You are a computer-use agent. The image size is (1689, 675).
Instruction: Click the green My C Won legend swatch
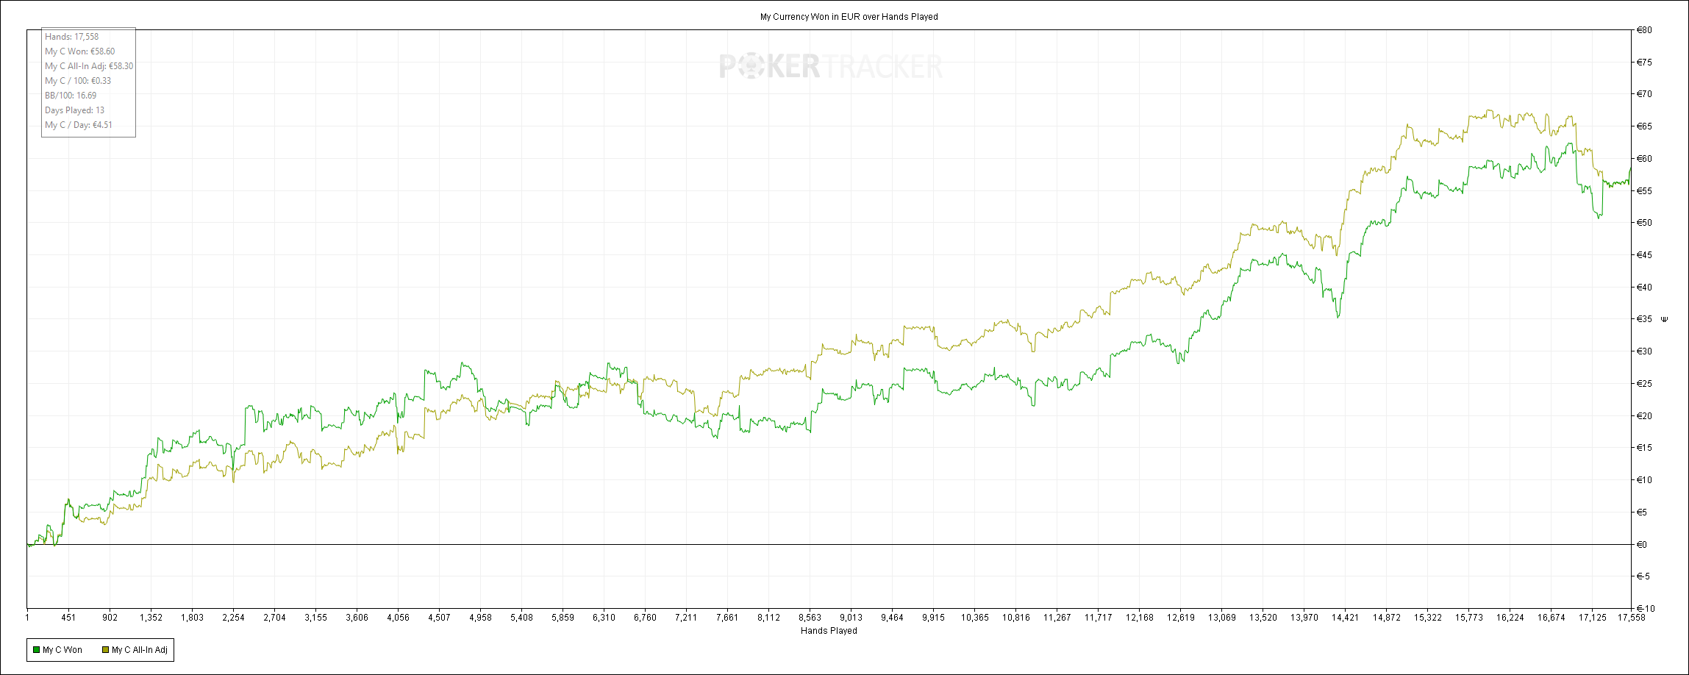36,650
